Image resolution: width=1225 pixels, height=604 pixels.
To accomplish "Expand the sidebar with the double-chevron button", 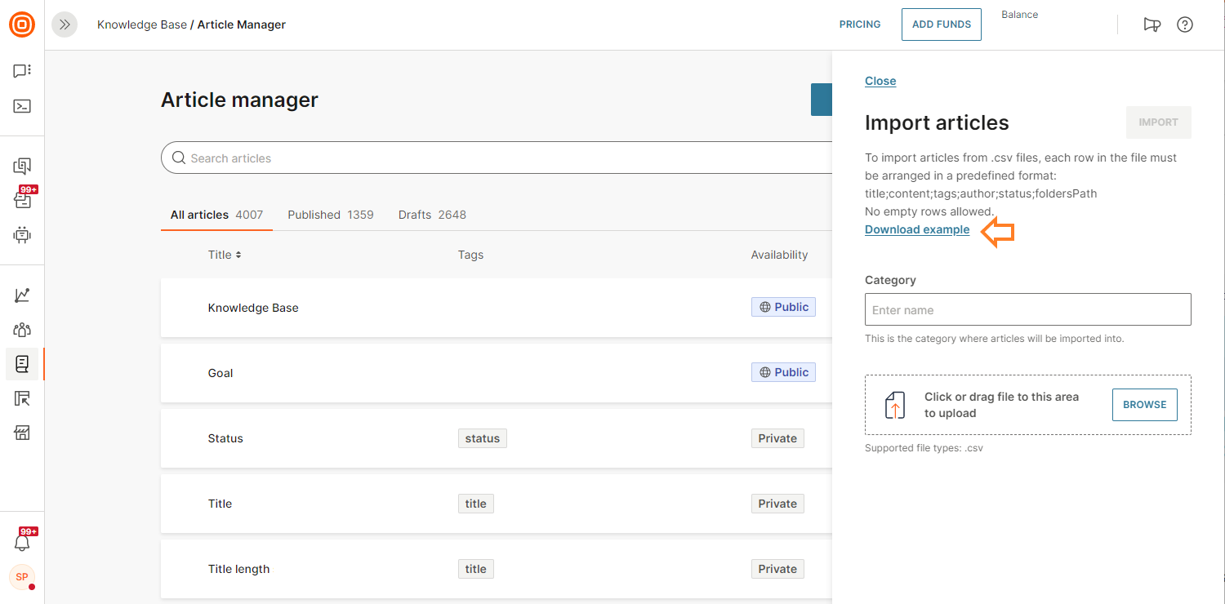I will point(65,24).
